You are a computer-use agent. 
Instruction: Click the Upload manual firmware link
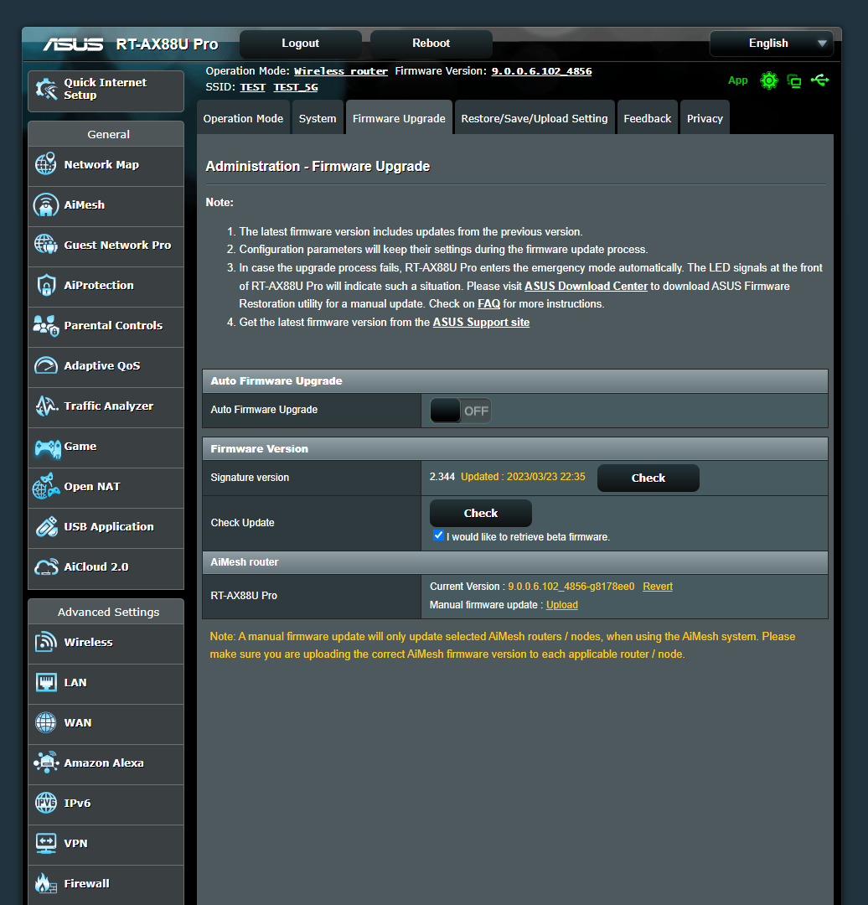click(x=562, y=605)
